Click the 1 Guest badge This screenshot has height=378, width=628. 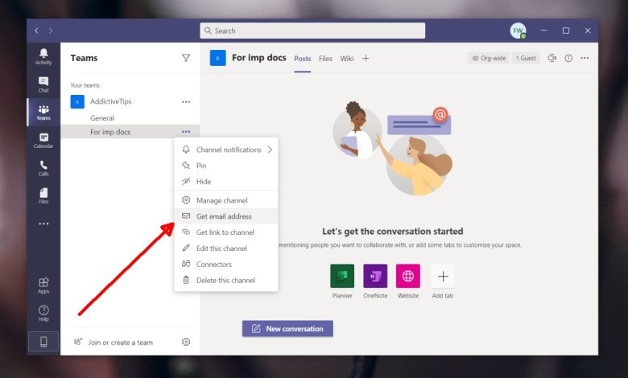pyautogui.click(x=526, y=58)
